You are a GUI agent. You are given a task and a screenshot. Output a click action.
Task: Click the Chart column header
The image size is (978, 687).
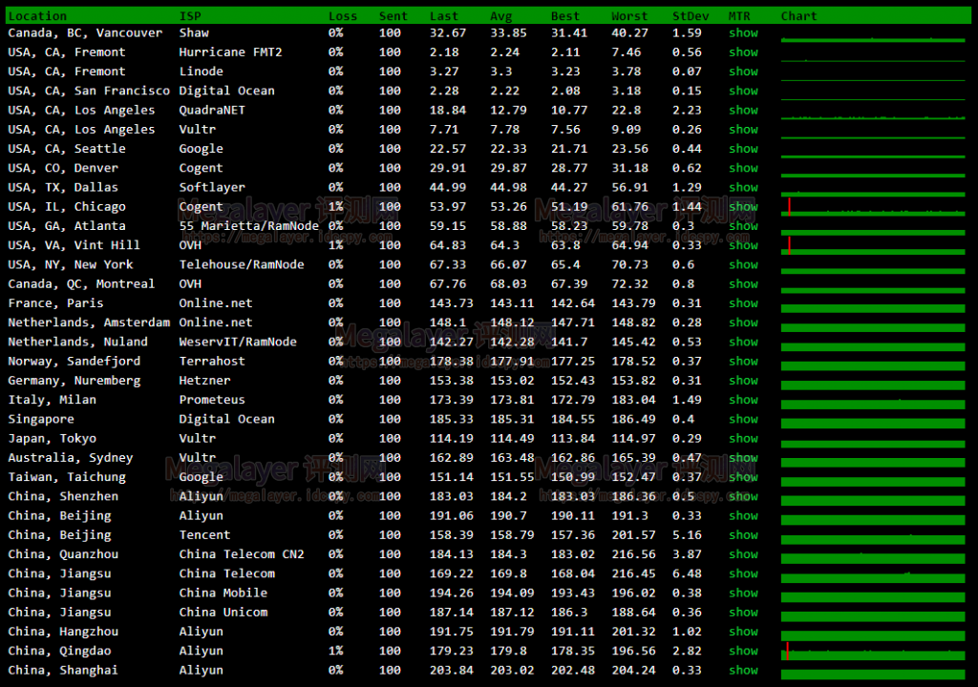point(799,16)
